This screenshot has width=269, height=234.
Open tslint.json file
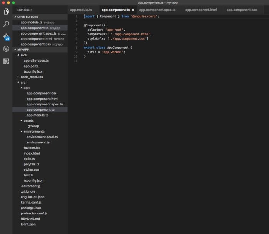(40, 224)
